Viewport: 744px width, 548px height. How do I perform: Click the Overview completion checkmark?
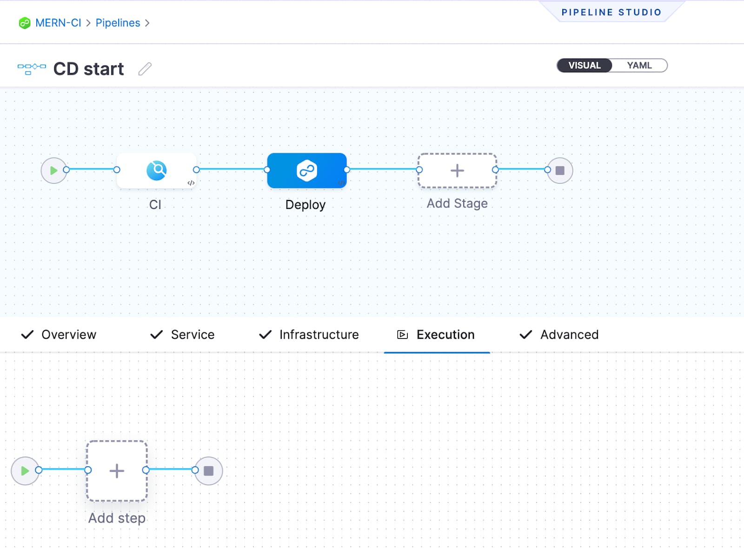click(27, 334)
